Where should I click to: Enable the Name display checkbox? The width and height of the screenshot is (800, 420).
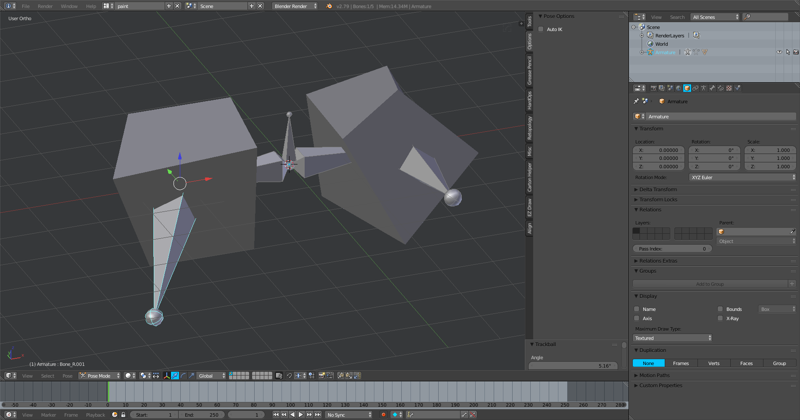point(637,309)
